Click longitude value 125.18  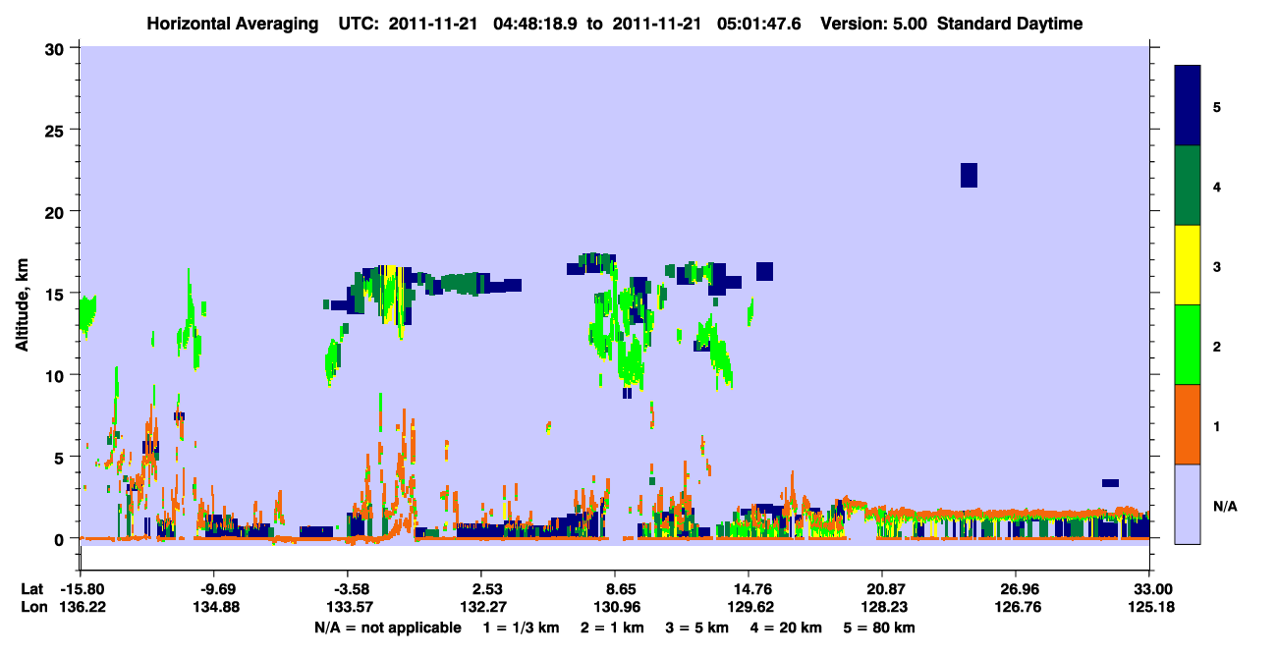(x=1149, y=607)
